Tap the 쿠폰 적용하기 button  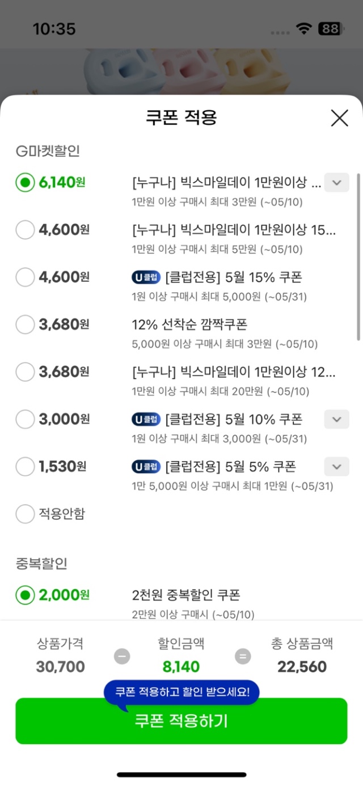click(181, 721)
